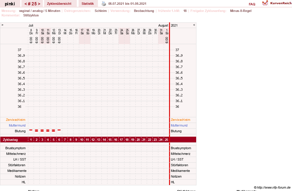Open the Statistik tab
This screenshot has width=292, height=191.
[x=88, y=4]
